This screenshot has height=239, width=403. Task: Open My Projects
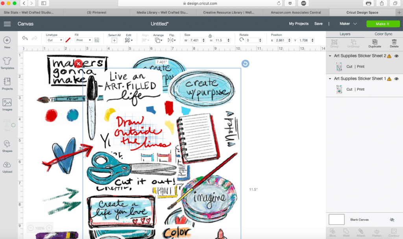tap(299, 24)
